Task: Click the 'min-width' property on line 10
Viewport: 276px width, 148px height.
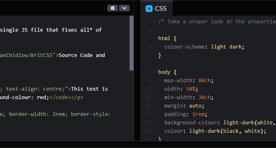Action: tap(178, 97)
